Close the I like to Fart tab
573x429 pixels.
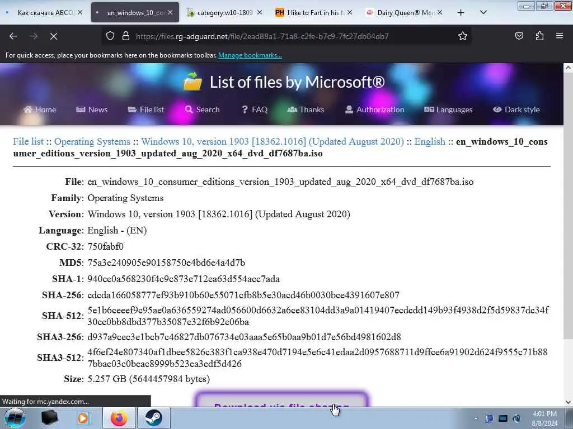click(350, 12)
